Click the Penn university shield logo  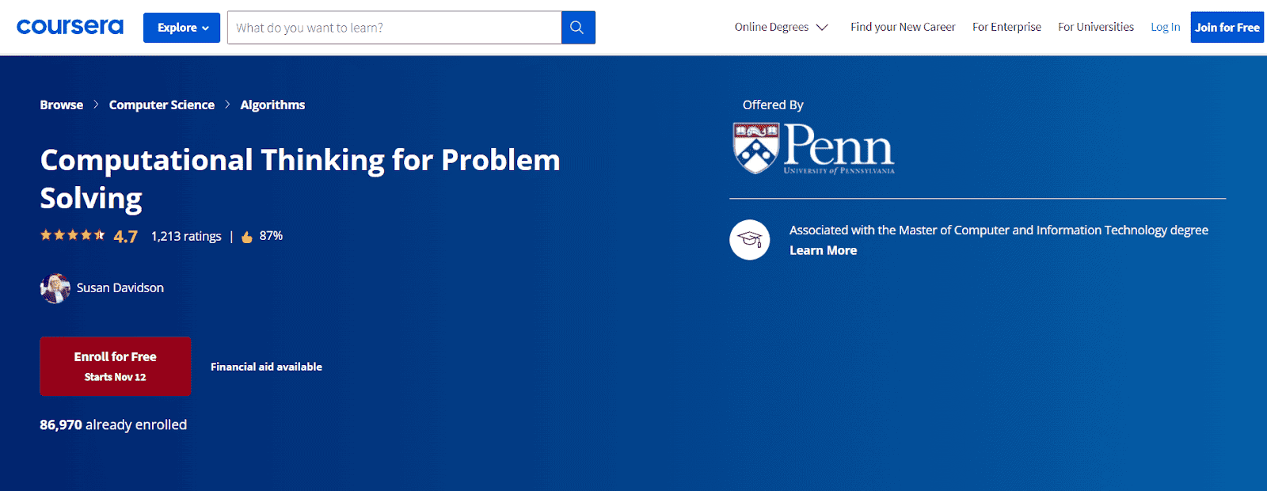[x=755, y=148]
